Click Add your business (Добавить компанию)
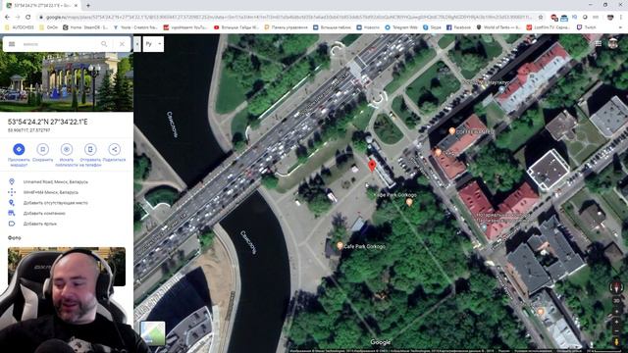This screenshot has height=353, width=628. click(67, 213)
